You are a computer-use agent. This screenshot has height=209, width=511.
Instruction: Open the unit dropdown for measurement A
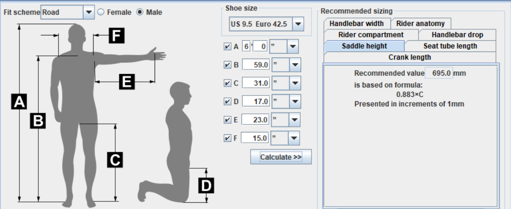click(x=293, y=47)
